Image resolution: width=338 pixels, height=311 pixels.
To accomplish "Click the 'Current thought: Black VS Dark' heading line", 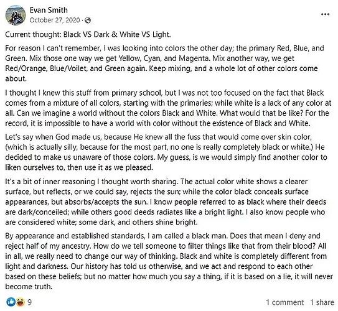I will [x=88, y=34].
